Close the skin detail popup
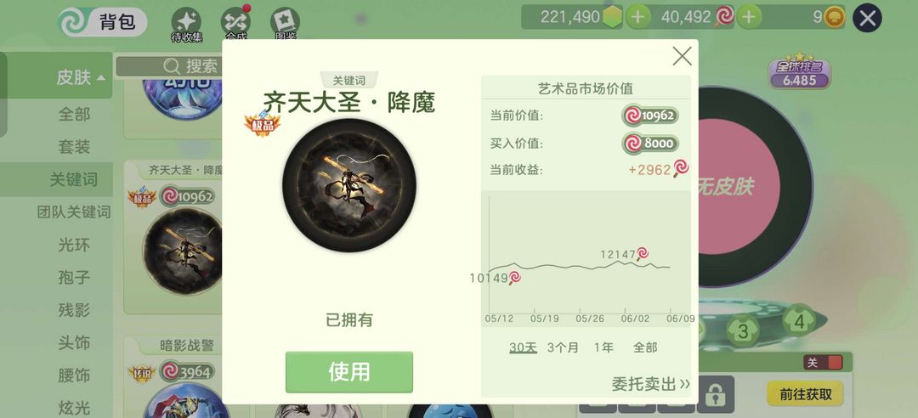The height and width of the screenshot is (418, 918). (682, 56)
